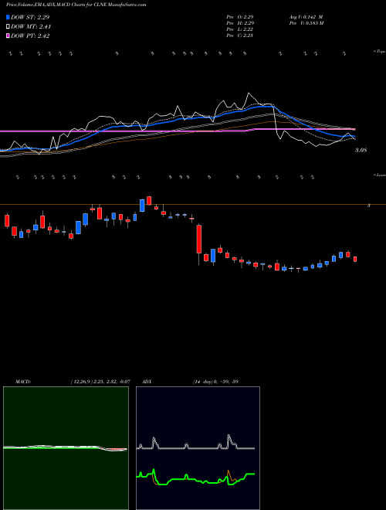Viewport: 386px width, 510px height.
Task: Select the 'DOW MT: 2.41' legend label
Action: click(x=31, y=27)
